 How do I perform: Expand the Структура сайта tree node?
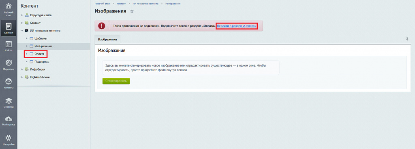tap(22, 15)
